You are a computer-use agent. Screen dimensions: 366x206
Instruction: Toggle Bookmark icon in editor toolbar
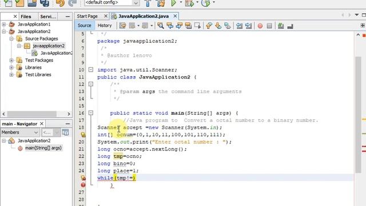[228, 26]
